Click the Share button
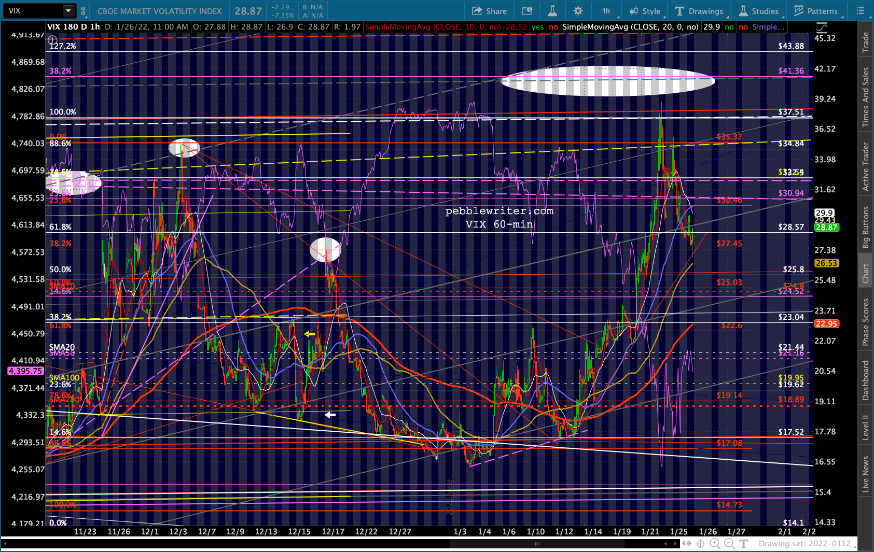This screenshot has height=552, width=874. pos(489,11)
